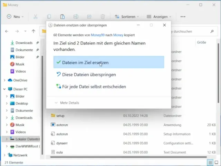The image size is (221, 166).
Task: Click the Up arrow navigation button
Action: (x=33, y=31)
